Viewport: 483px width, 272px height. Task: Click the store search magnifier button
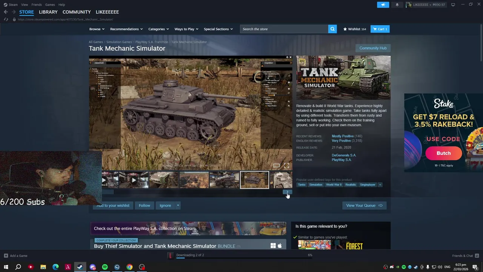(x=332, y=29)
